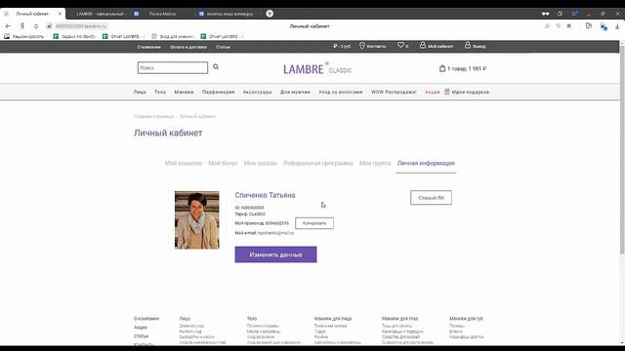
Task: Click the user's e-mail address link
Action: (x=275, y=233)
